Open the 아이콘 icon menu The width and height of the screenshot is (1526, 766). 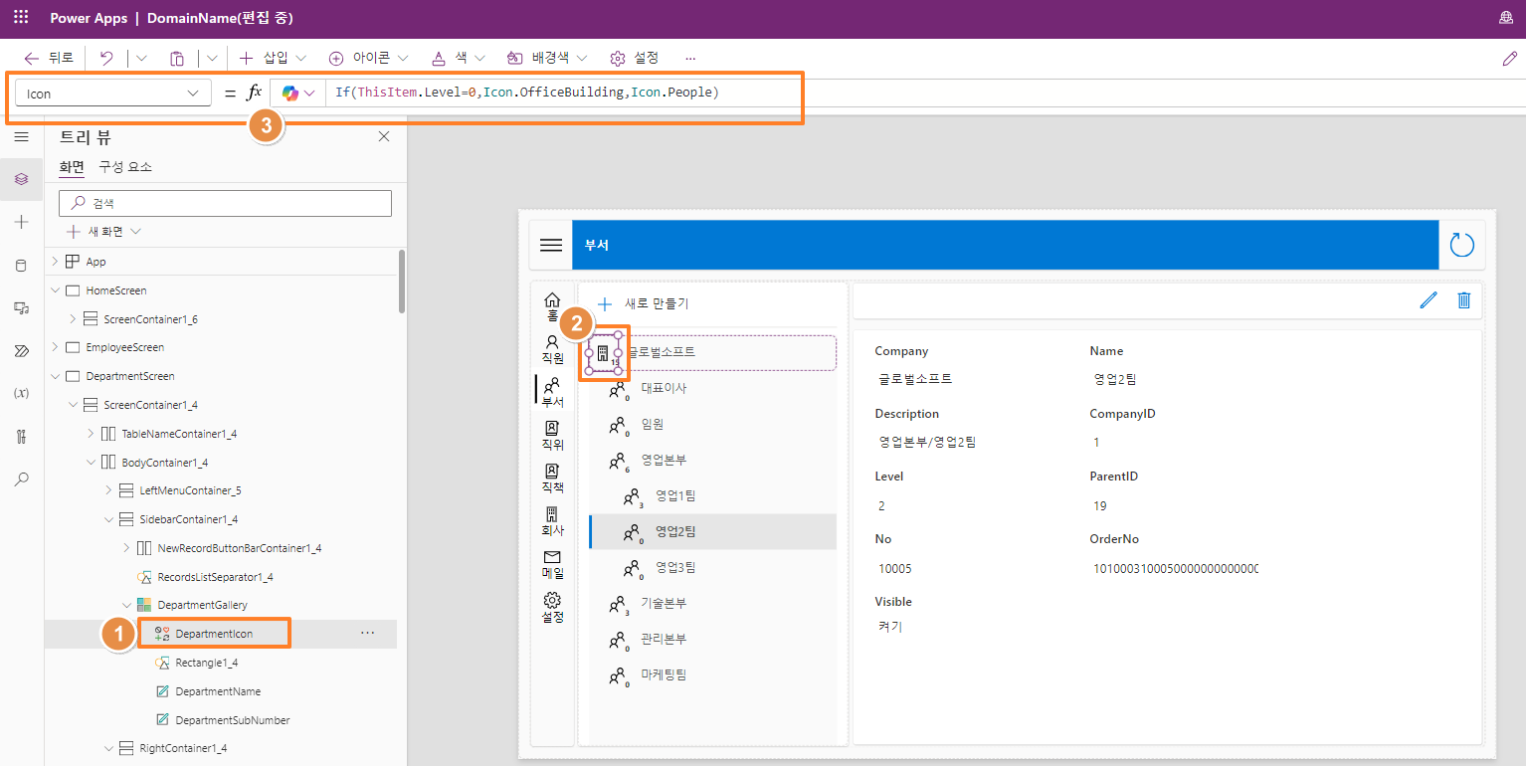click(368, 59)
